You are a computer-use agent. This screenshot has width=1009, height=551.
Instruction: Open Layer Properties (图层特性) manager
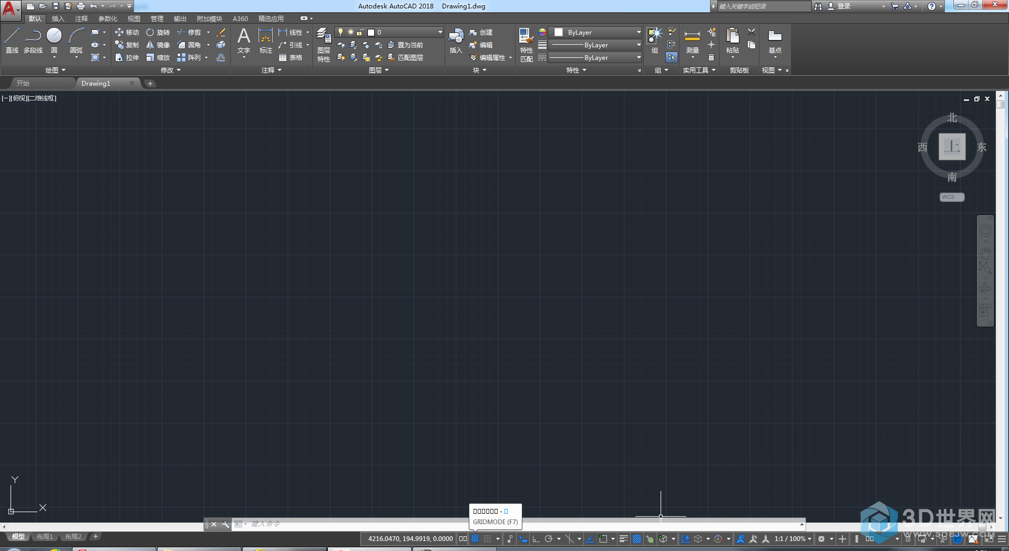tap(324, 45)
